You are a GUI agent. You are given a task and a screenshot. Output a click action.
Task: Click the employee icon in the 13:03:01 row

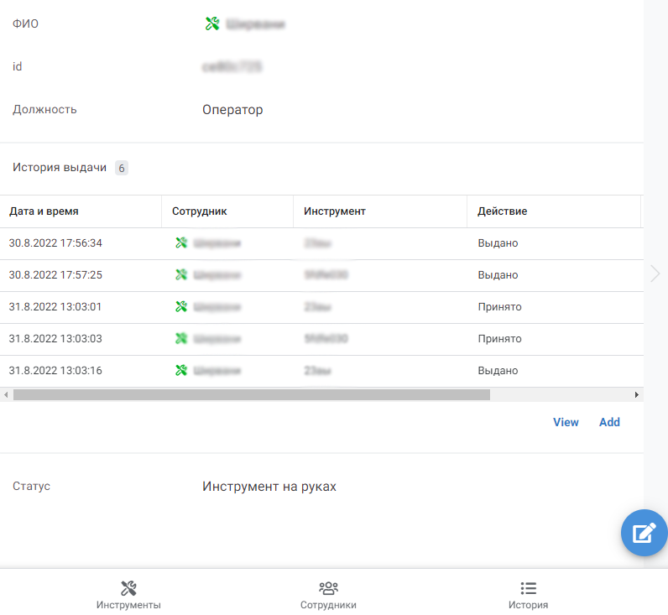pos(181,306)
